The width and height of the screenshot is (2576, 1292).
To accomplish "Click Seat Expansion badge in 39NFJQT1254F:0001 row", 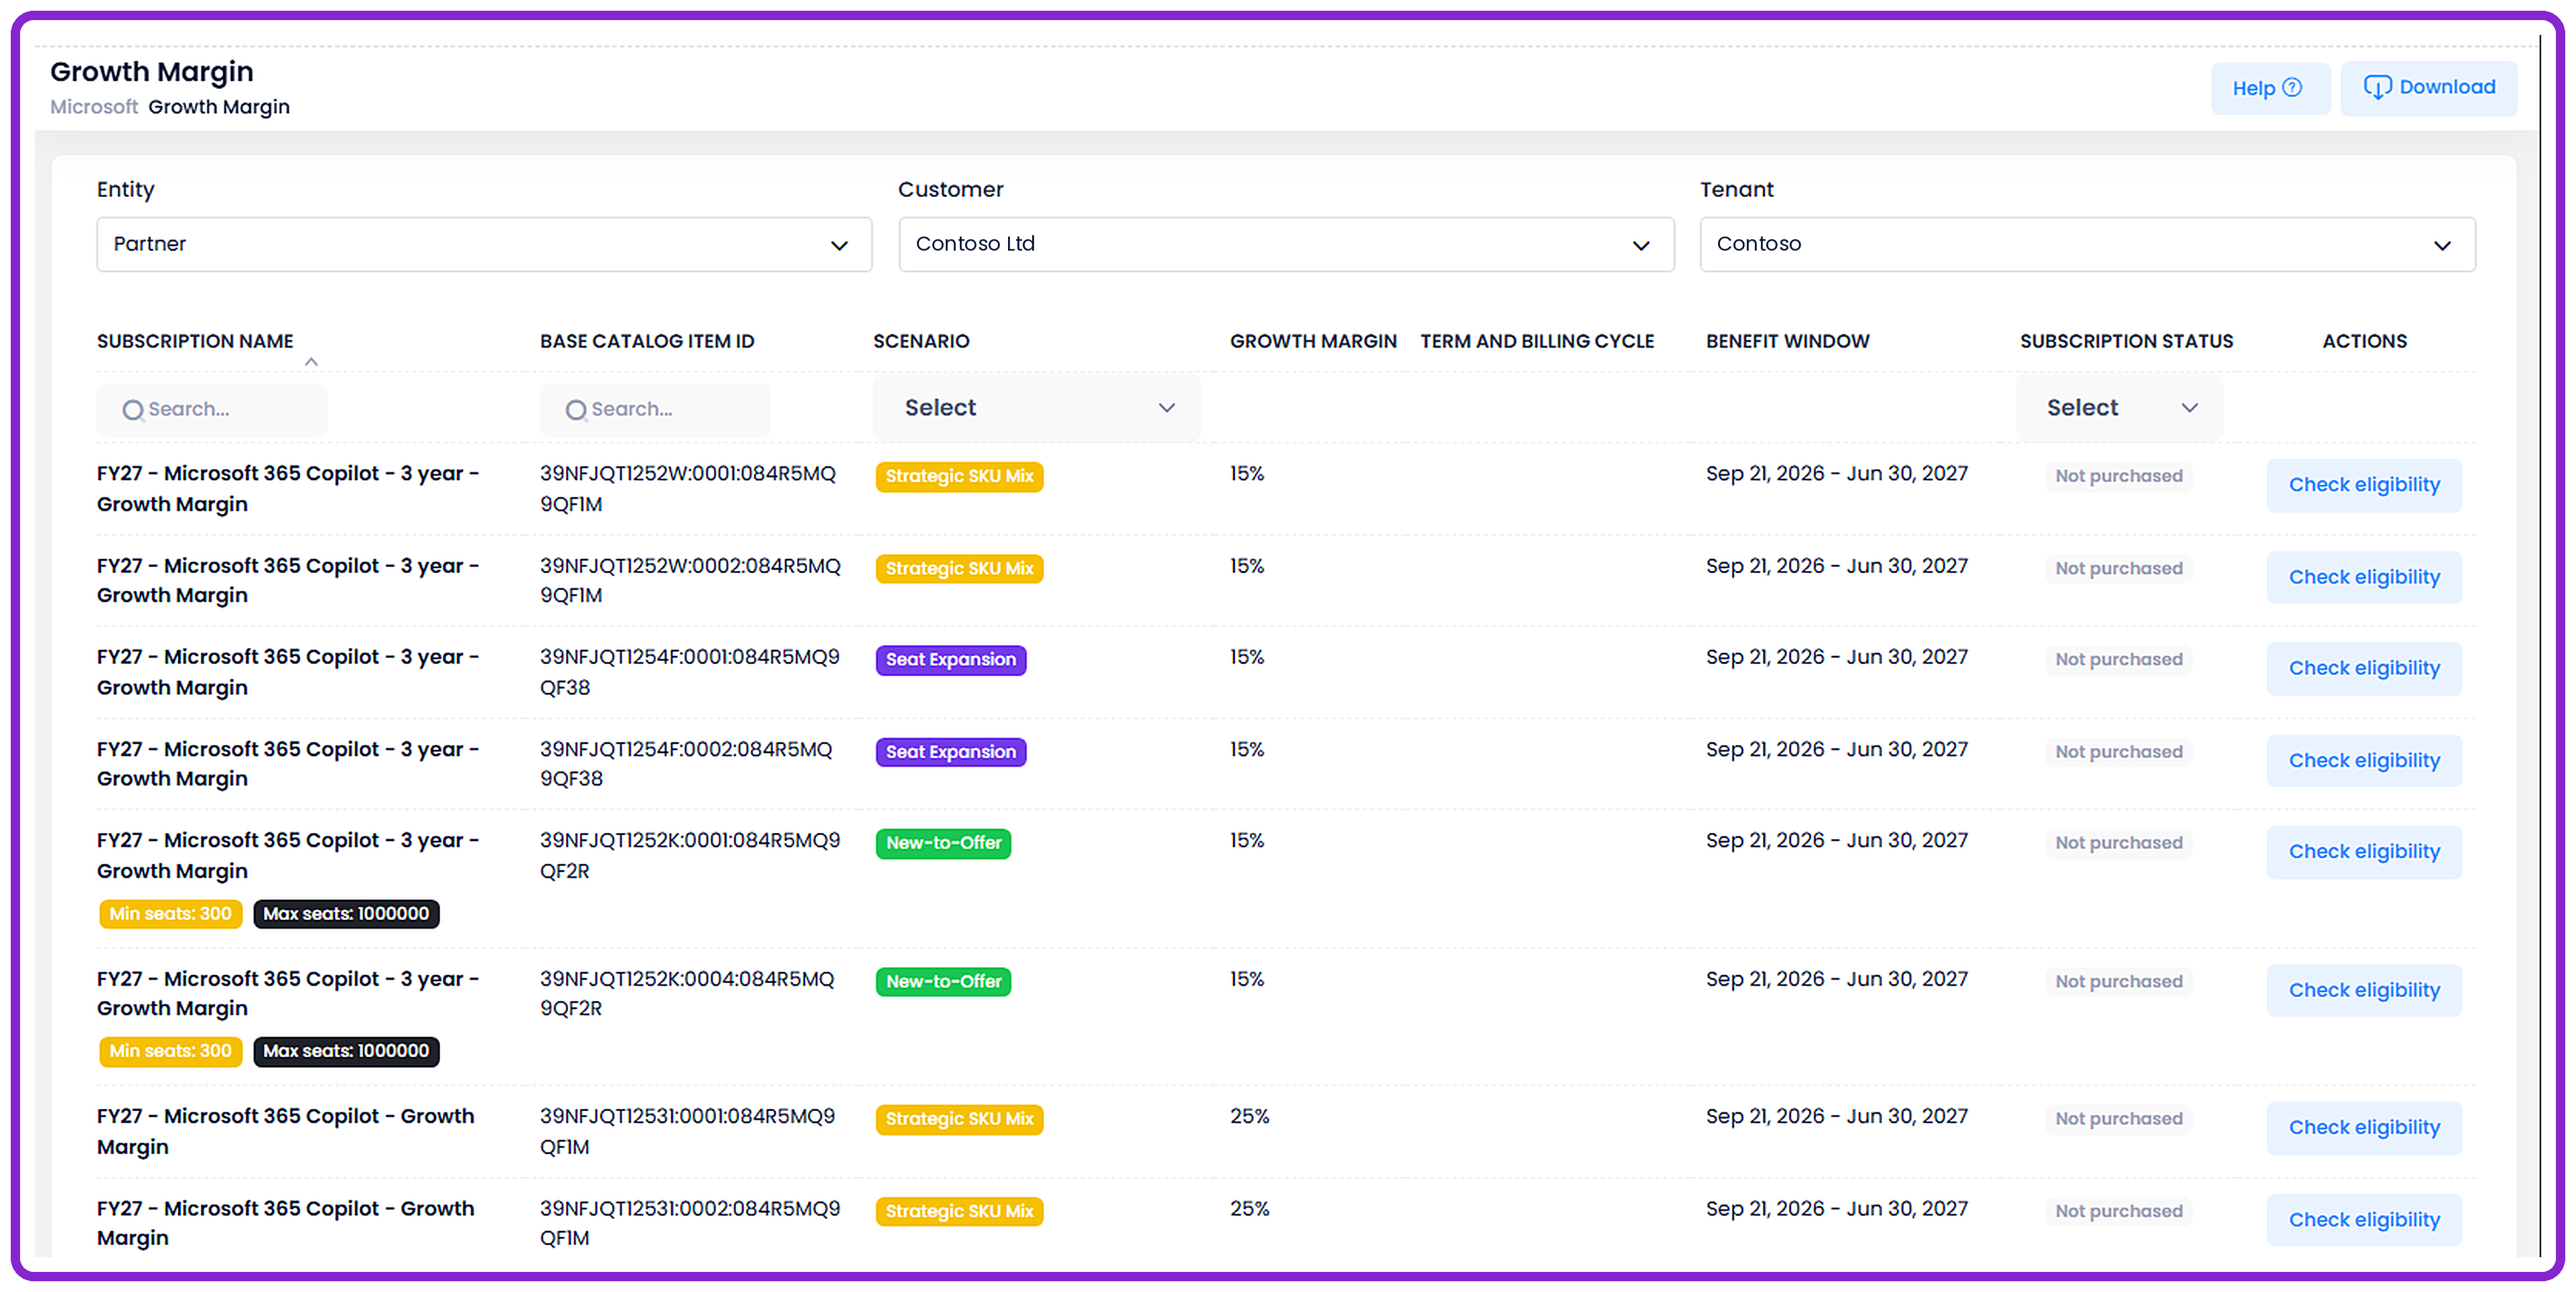I will pos(951,661).
